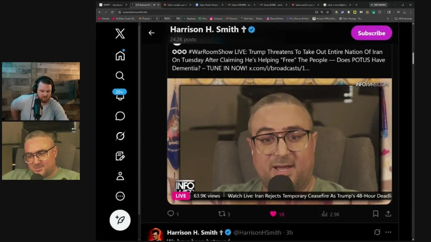
Task: Open the Amazon Official Site bookmark
Action: [x=324, y=18]
